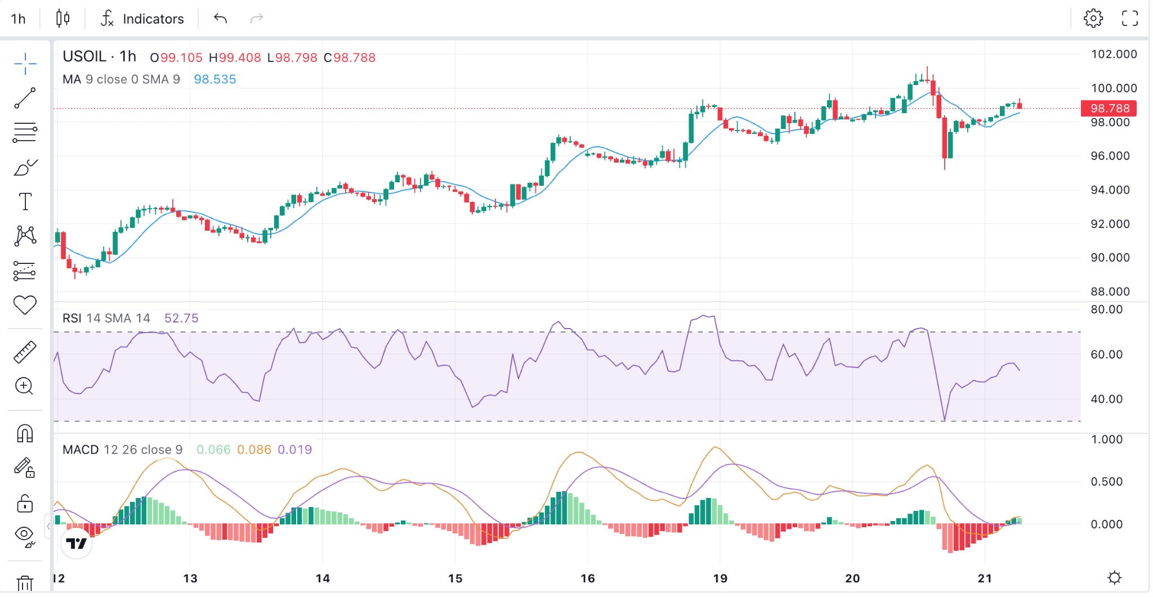Open time axis settings gear at bottom right
1153x597 pixels.
1115,578
